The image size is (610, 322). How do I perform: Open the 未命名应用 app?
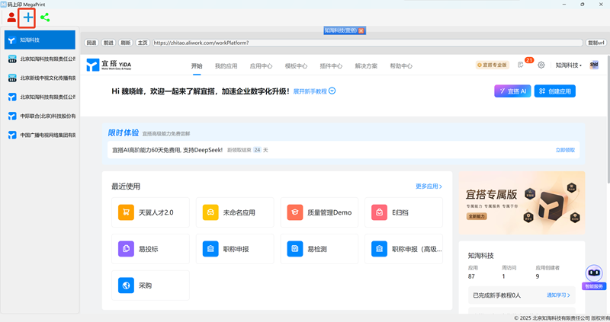(x=235, y=212)
